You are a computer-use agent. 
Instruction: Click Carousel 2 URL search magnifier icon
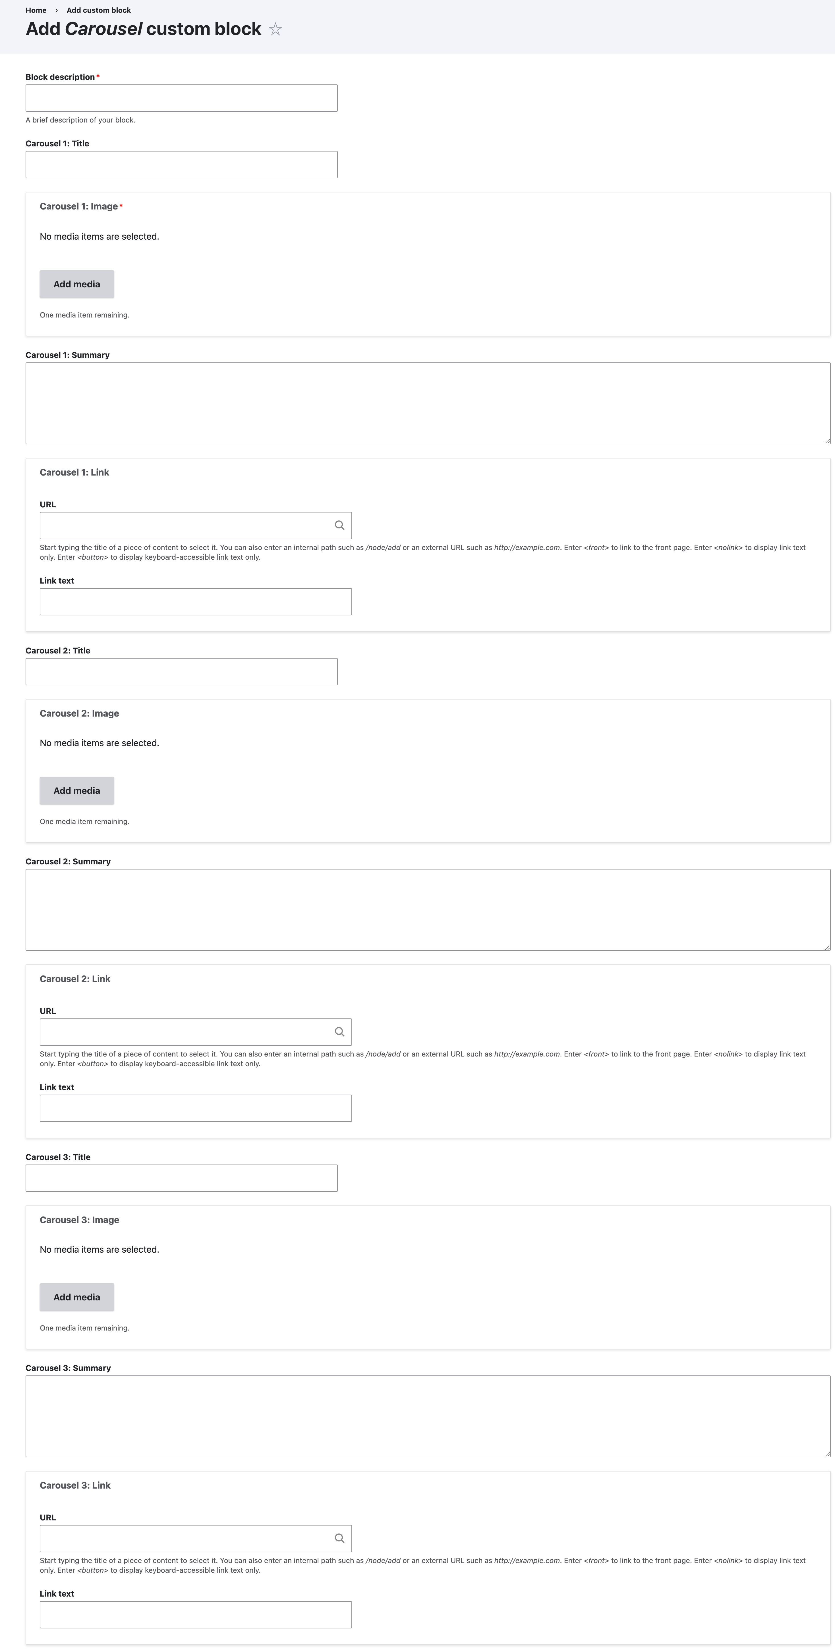[339, 1032]
